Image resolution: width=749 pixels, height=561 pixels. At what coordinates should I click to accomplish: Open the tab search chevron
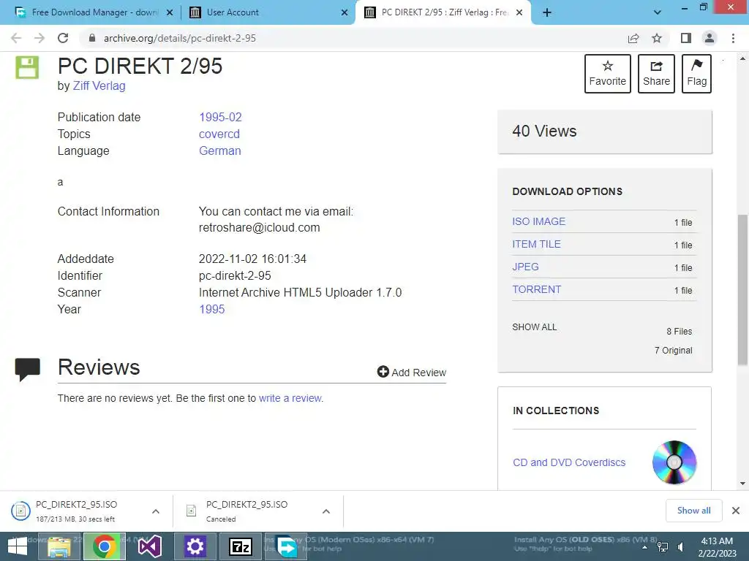pos(658,12)
